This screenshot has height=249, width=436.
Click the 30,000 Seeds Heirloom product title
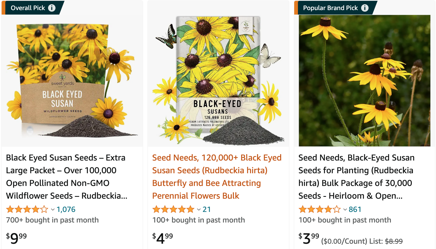coord(356,176)
